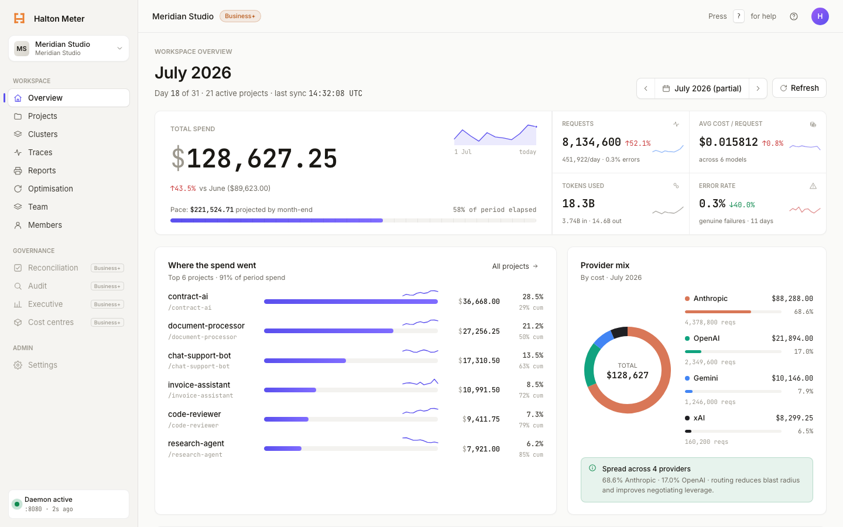This screenshot has height=527, width=843.
Task: Click the 2,349,600 reqs OpenAI count
Action: tap(710, 362)
